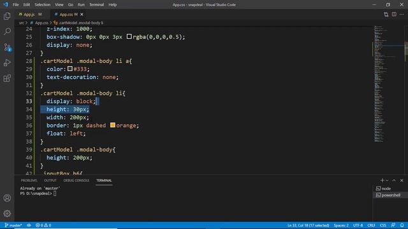
Task: Open the Selection menu
Action: pos(43,4)
